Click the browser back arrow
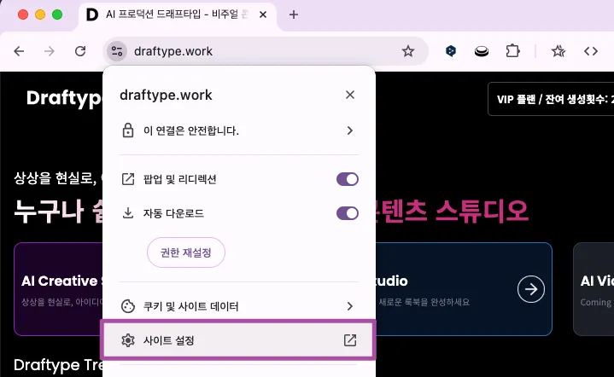The height and width of the screenshot is (377, 614). (19, 51)
